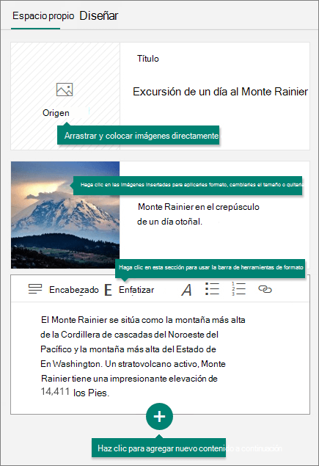Insert a hyperlink with the link icon
This screenshot has height=466, width=319.
click(265, 289)
